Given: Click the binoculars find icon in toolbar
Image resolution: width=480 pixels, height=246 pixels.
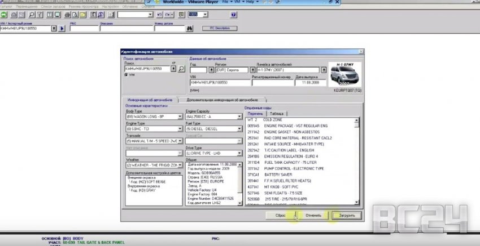Looking at the screenshot, I should click(190, 28).
